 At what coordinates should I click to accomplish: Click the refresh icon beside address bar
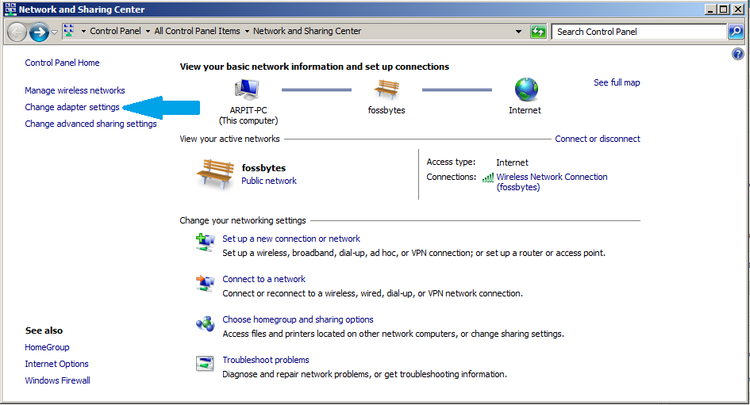(539, 32)
